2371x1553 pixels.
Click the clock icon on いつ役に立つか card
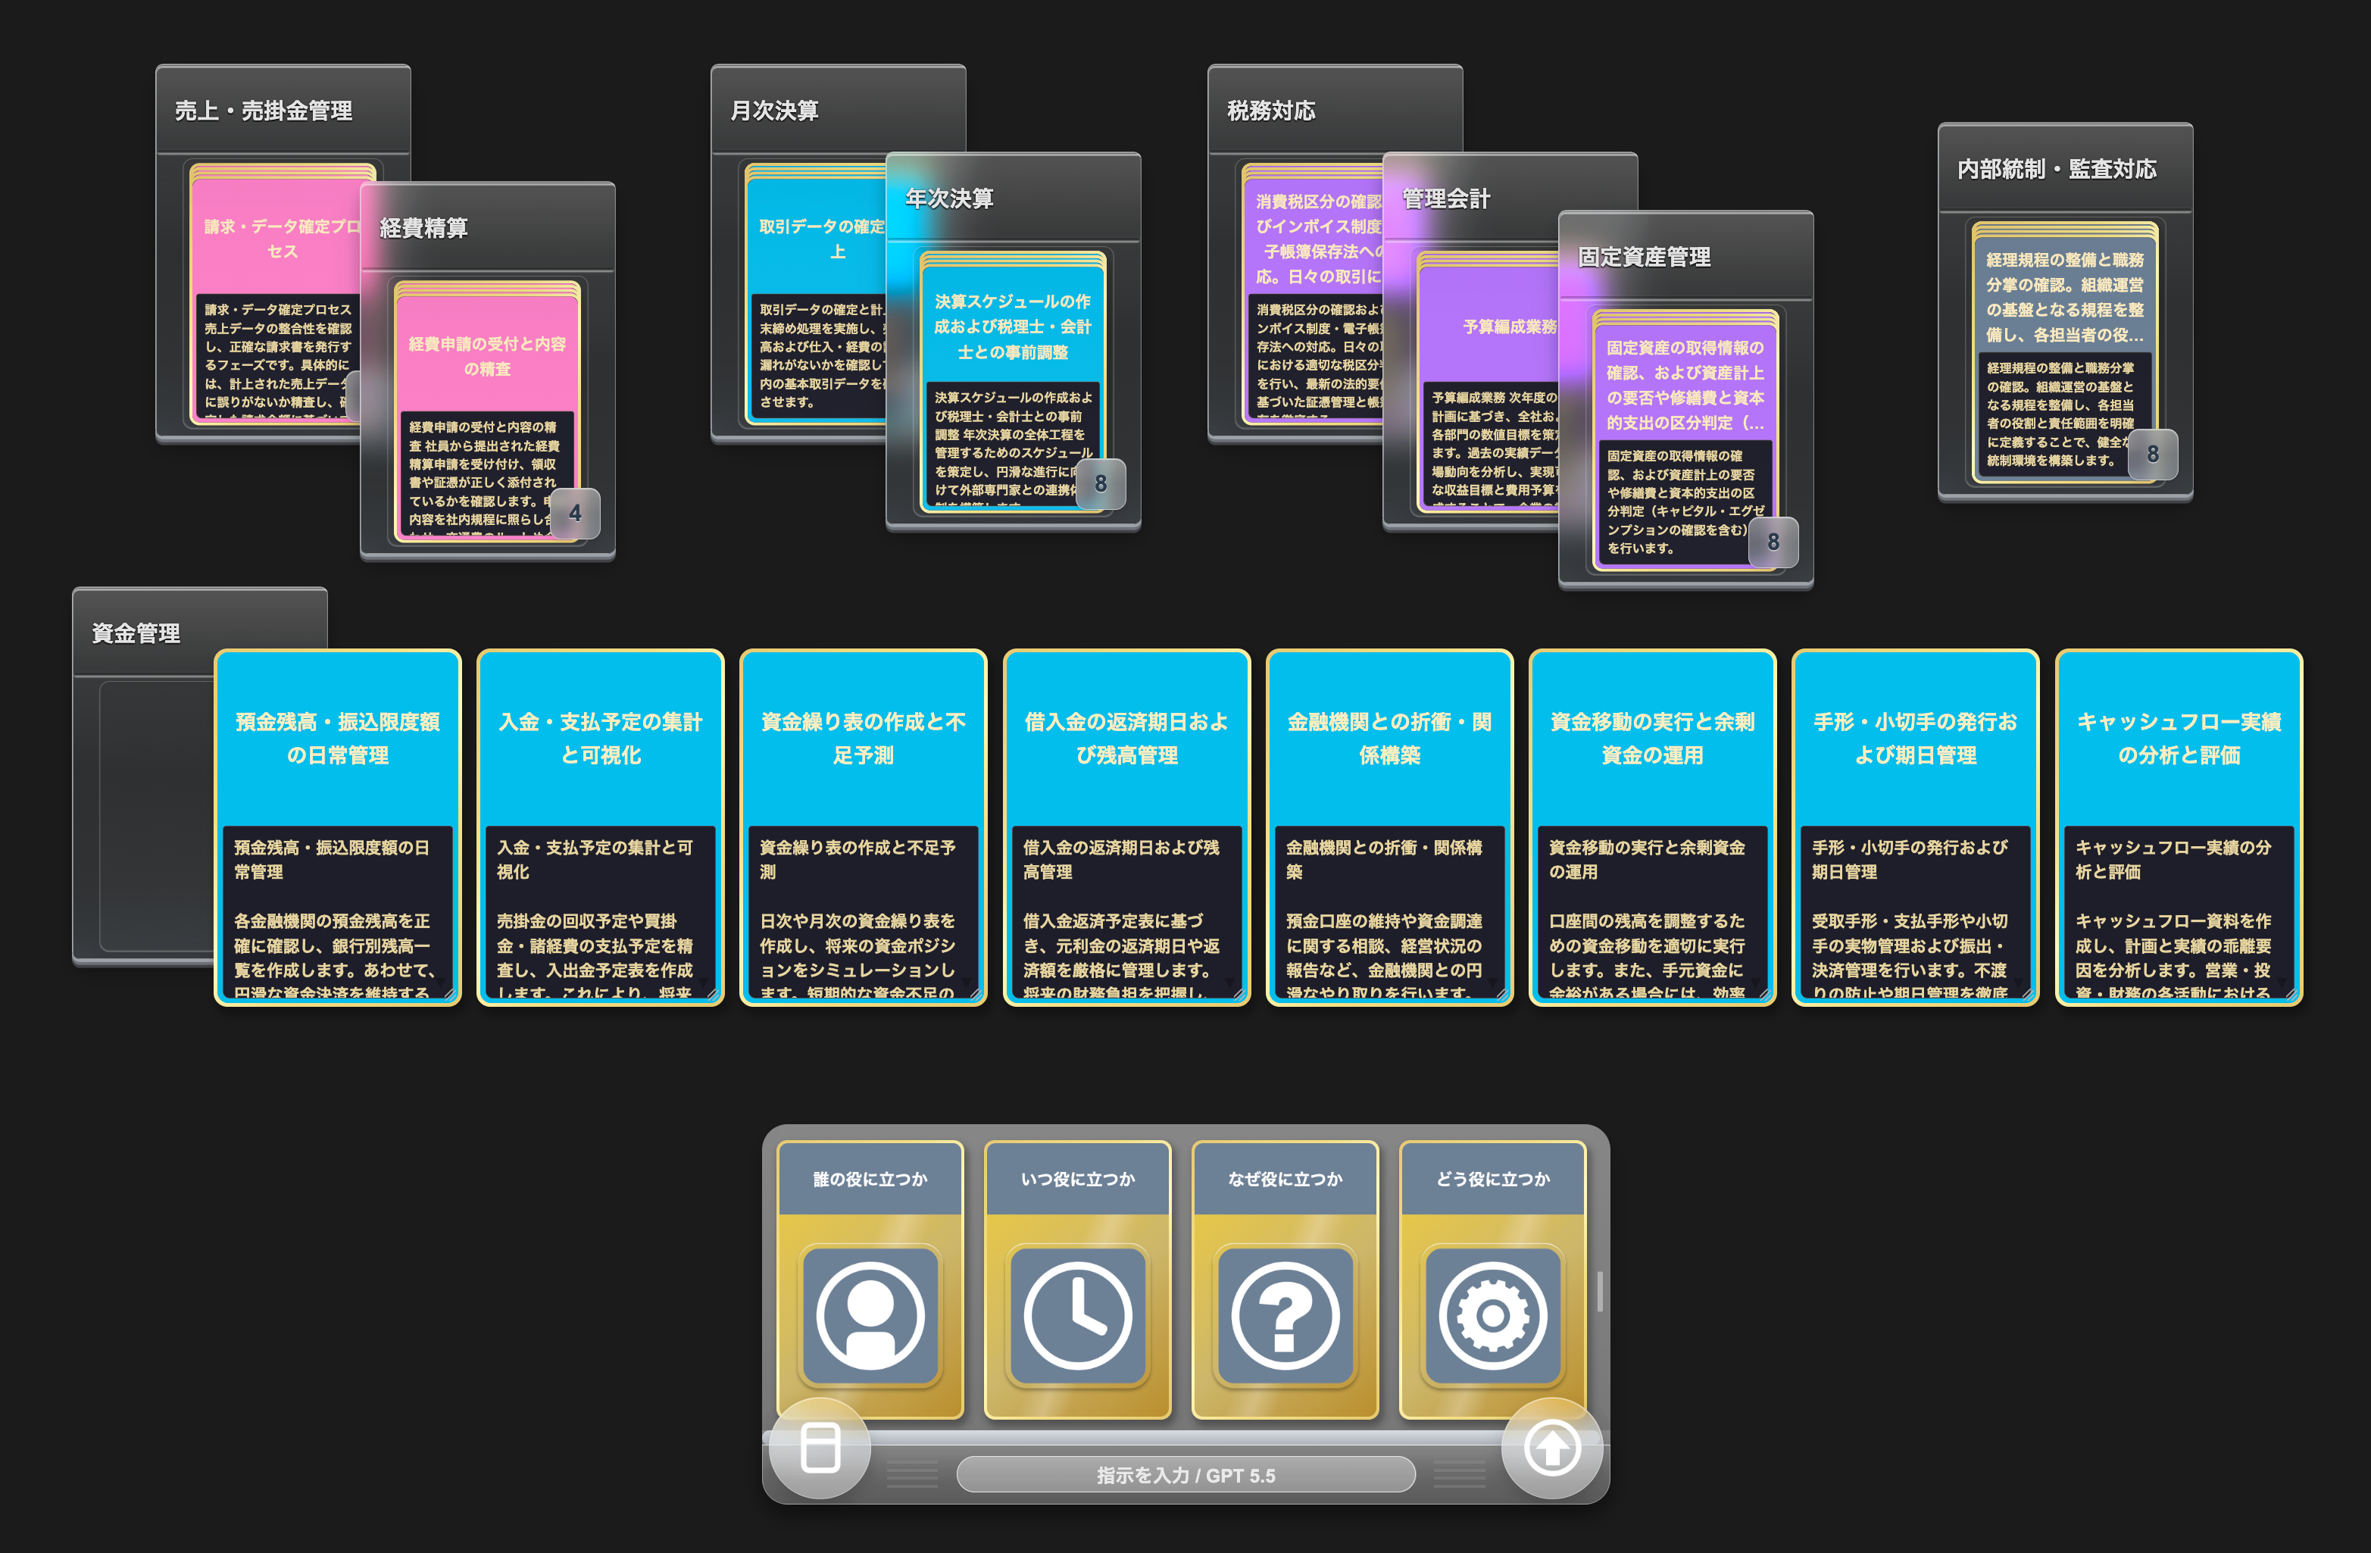coord(1077,1315)
